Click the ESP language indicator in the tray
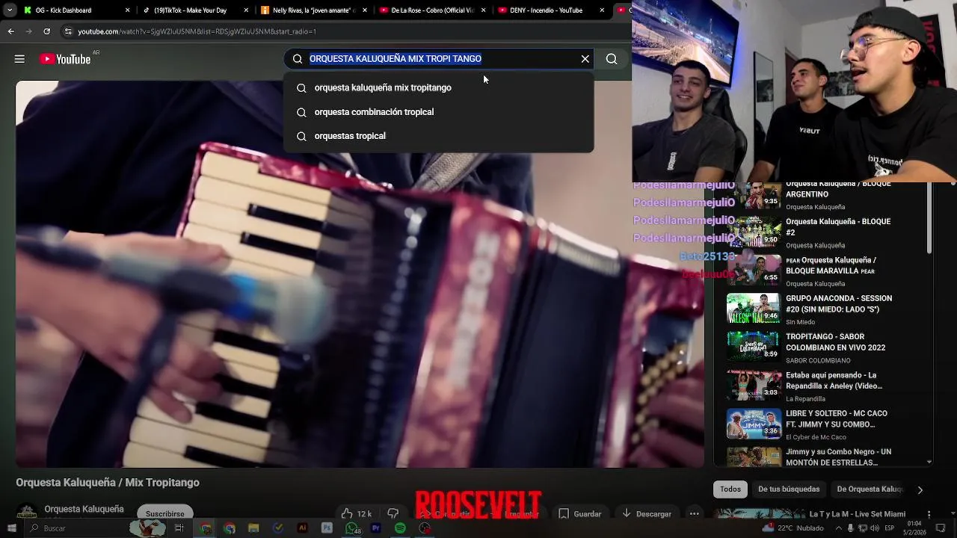The image size is (957, 538). [889, 528]
